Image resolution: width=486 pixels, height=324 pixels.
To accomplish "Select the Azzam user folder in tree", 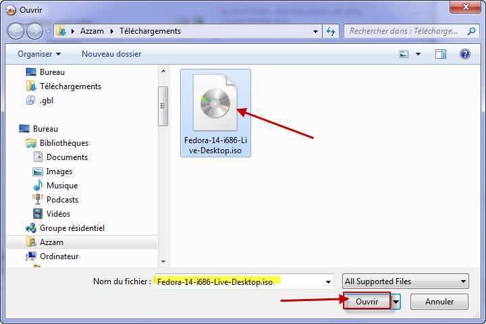I will [82, 242].
